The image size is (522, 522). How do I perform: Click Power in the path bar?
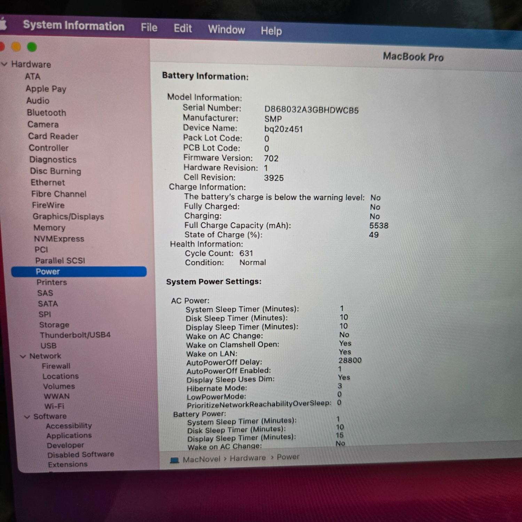(x=288, y=457)
